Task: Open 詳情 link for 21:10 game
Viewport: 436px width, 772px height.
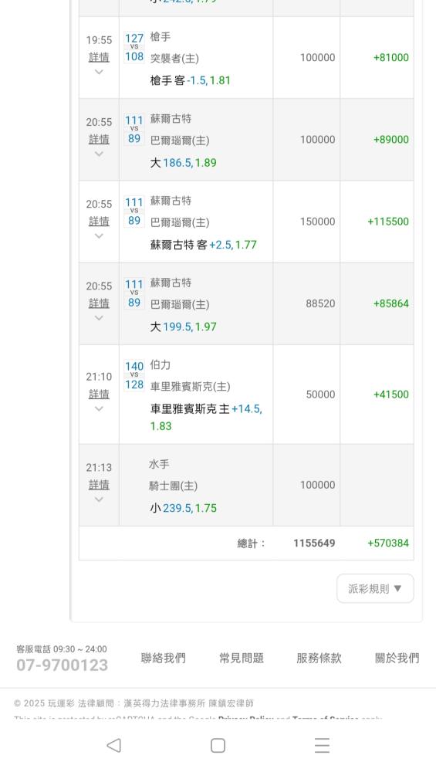Action: (99, 394)
